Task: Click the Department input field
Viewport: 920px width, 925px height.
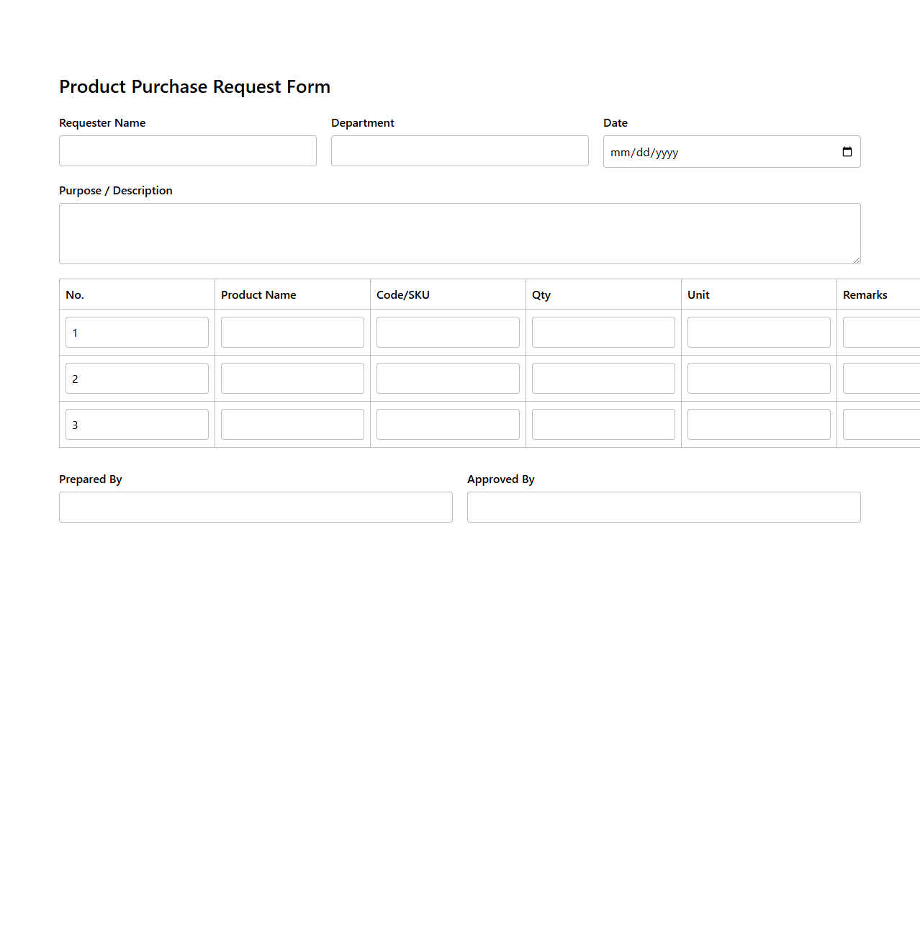Action: (459, 150)
